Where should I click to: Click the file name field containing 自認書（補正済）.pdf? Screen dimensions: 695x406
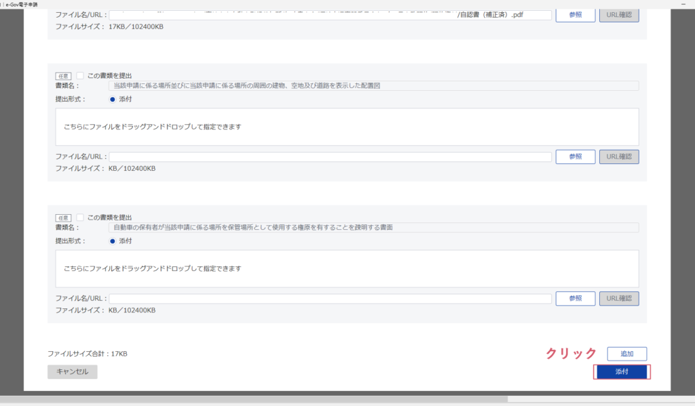(330, 15)
